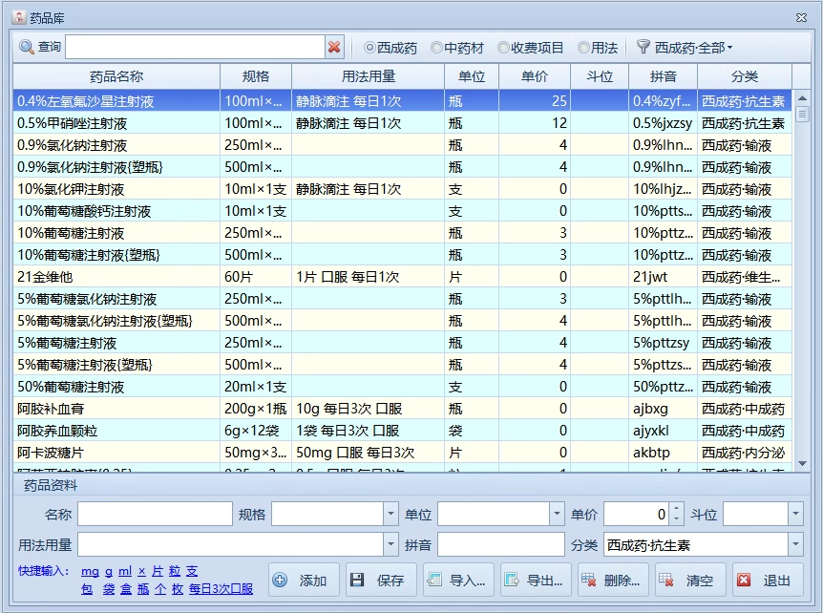
Task: Select row 阿胶补血膏
Action: coord(403,409)
